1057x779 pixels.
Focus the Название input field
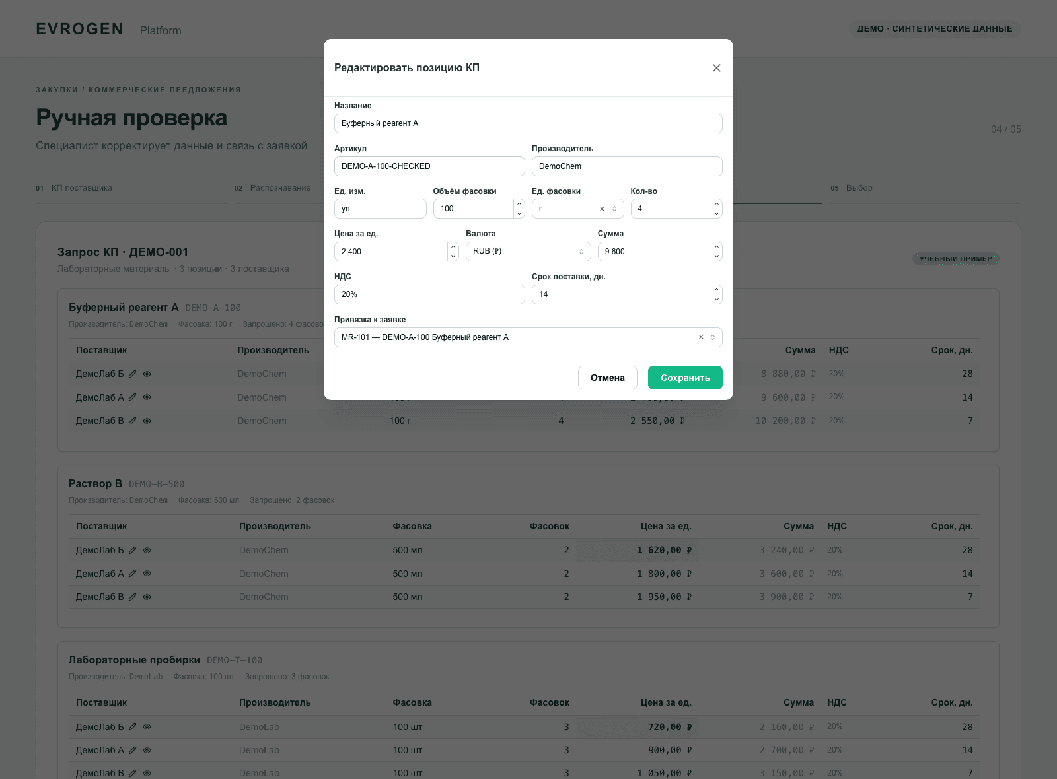pyautogui.click(x=528, y=123)
